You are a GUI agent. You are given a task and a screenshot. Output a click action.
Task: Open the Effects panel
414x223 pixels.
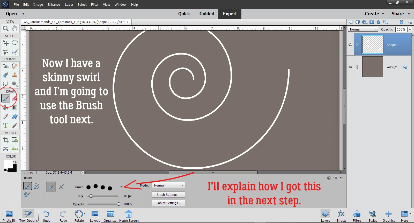[341, 216]
